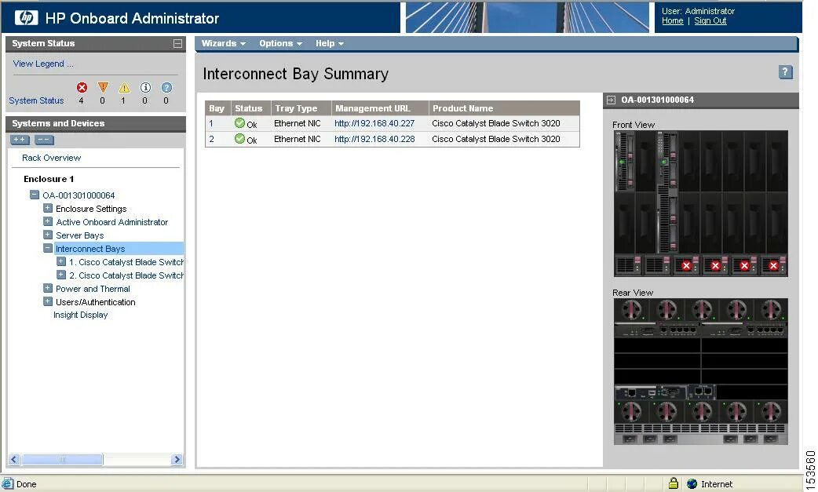Collapse the OA-001301000064 side panel arrow
The height and width of the screenshot is (492, 818).
[611, 100]
